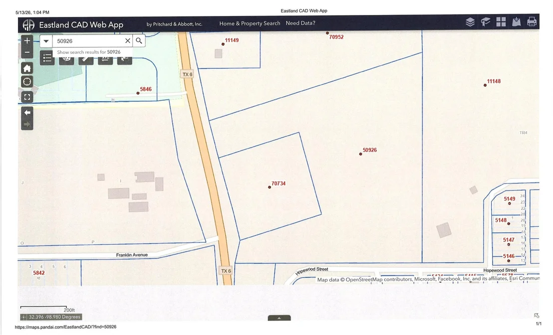
Task: Go back to the previous map extent
Action: tap(27, 112)
